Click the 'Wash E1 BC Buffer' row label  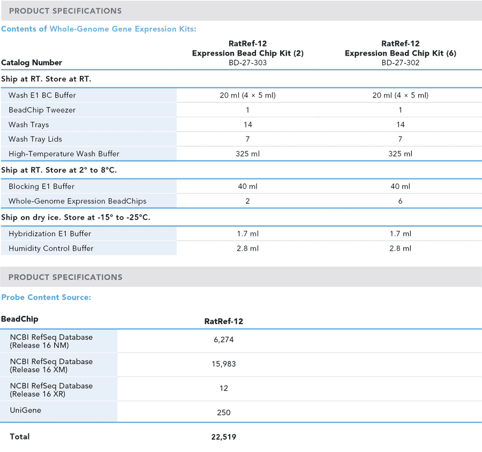pos(42,95)
